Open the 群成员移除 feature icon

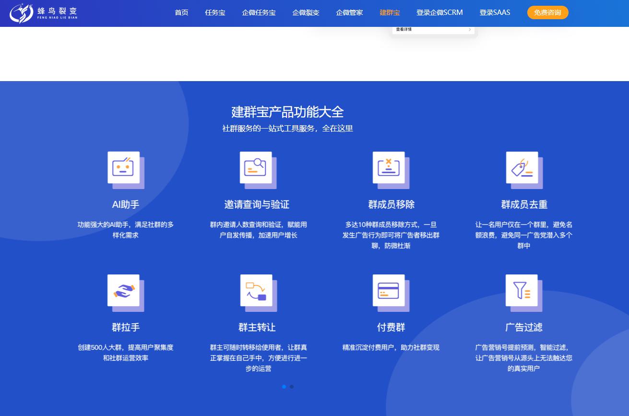point(390,168)
